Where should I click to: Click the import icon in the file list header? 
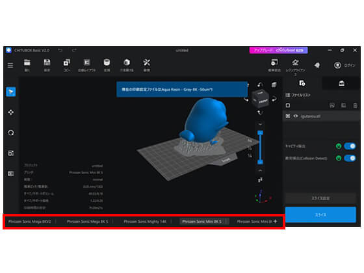pyautogui.click(x=332, y=105)
